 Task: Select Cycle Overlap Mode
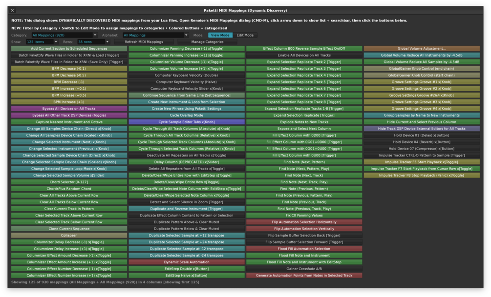coord(187,115)
